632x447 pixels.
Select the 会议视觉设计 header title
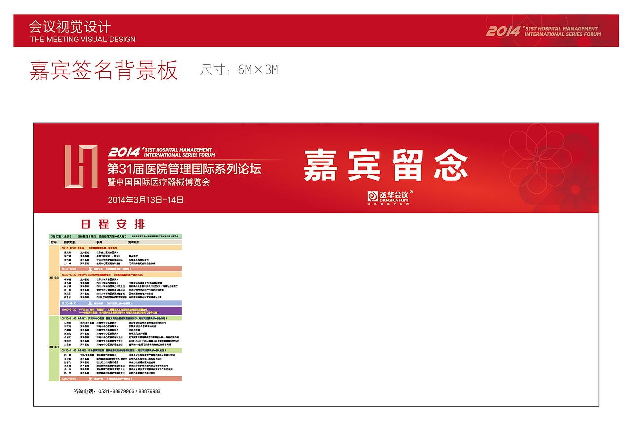point(70,26)
